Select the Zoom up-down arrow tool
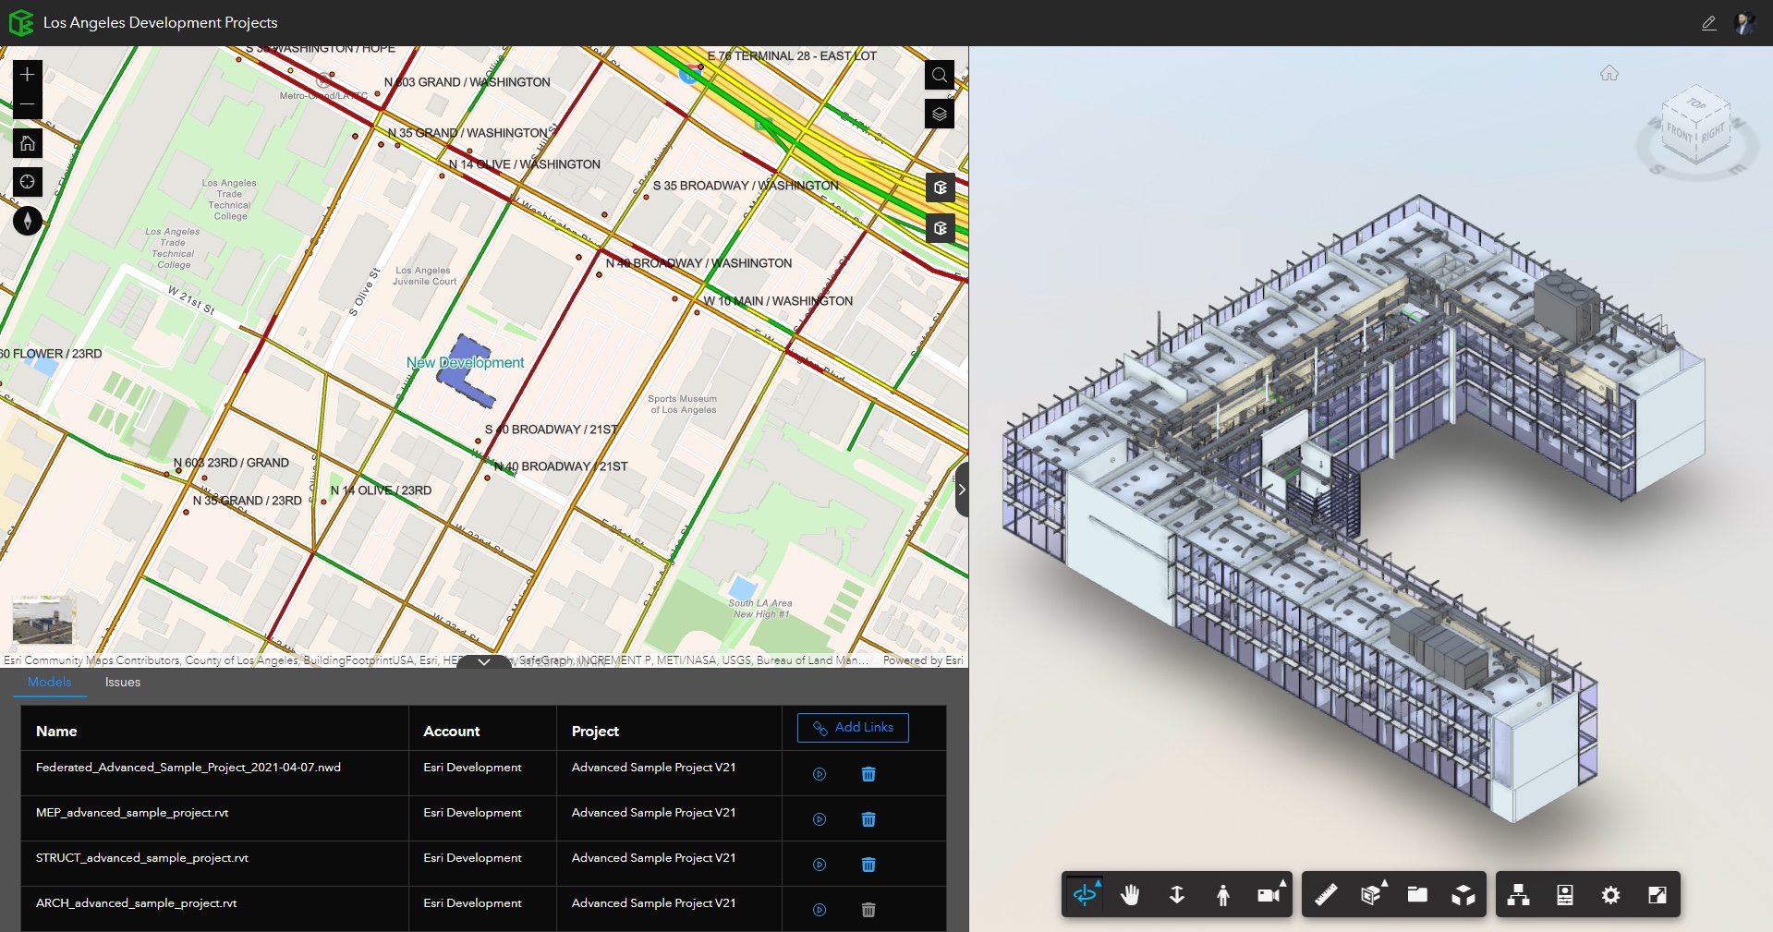The width and height of the screenshot is (1773, 932). coord(1177,894)
